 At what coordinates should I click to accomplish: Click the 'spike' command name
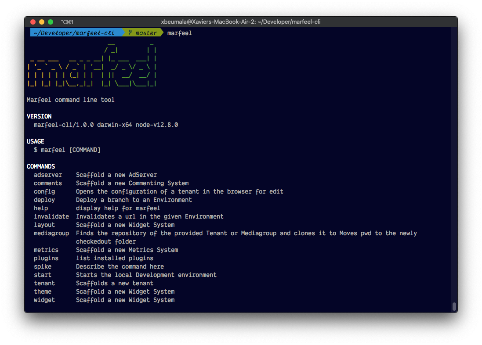click(x=43, y=267)
